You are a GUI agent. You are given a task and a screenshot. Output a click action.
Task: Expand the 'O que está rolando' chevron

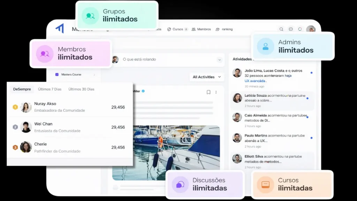point(220,60)
